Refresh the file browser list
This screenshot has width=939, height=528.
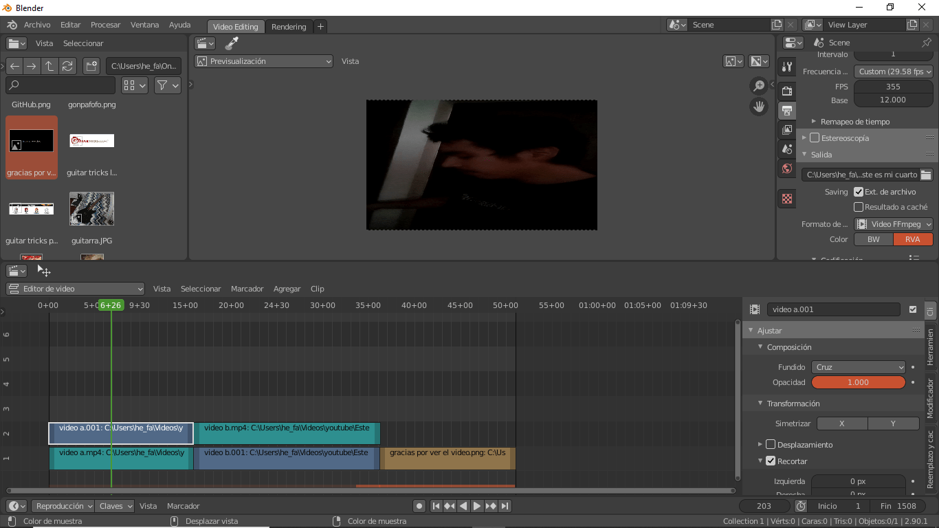pyautogui.click(x=67, y=66)
